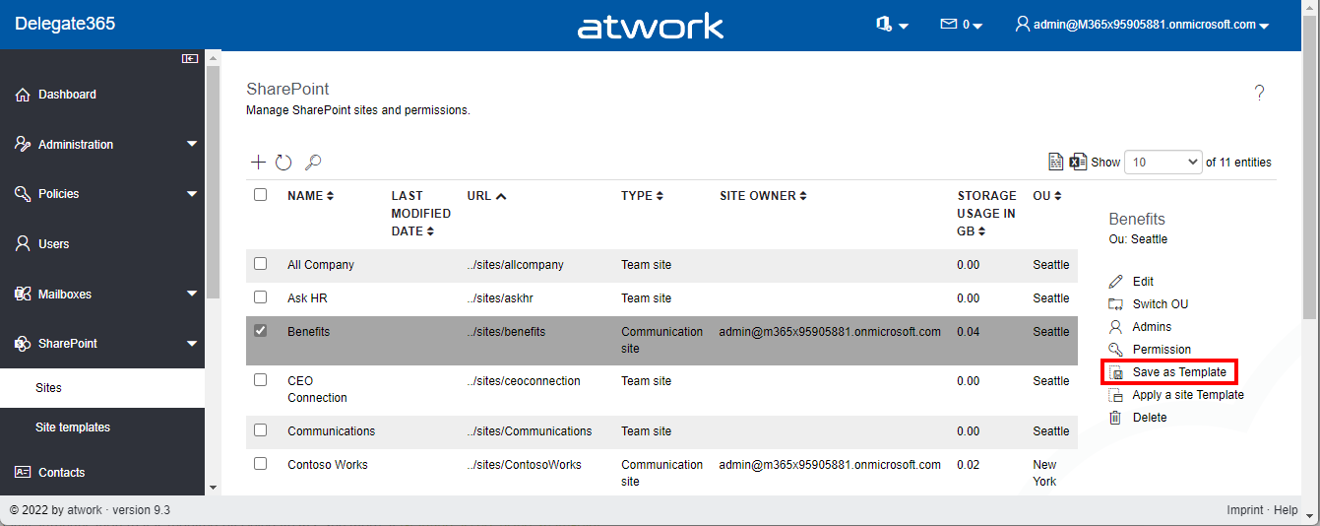
Task: Click the help question mark icon
Action: pyautogui.click(x=1259, y=93)
